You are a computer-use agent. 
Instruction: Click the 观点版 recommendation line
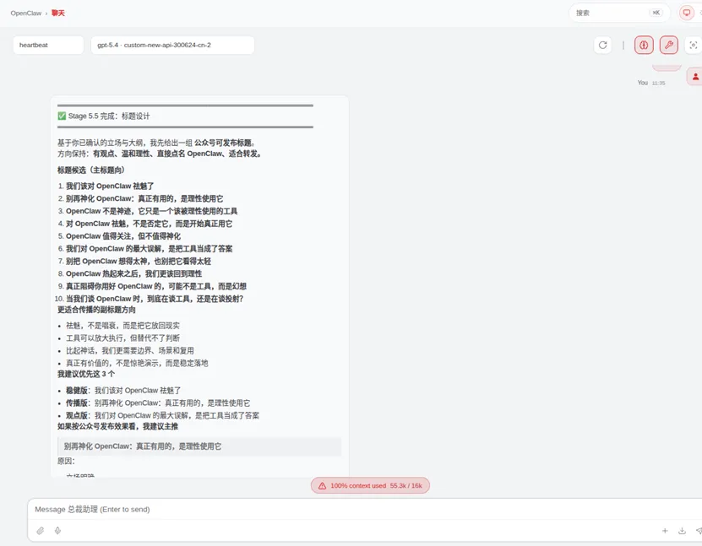pyautogui.click(x=162, y=415)
